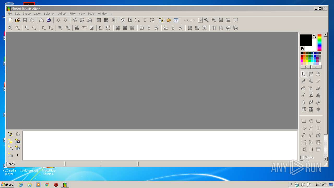Open the Adjust menu

click(x=62, y=14)
